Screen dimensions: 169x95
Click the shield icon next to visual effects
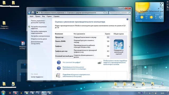(29, 27)
